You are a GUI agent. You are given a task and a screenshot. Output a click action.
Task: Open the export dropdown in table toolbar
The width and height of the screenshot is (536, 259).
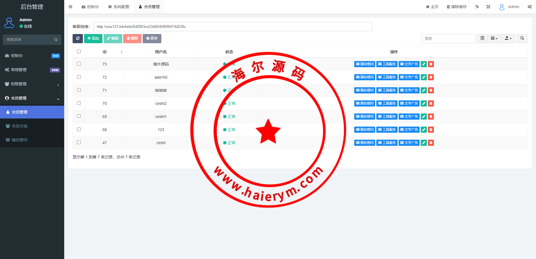tap(508, 38)
